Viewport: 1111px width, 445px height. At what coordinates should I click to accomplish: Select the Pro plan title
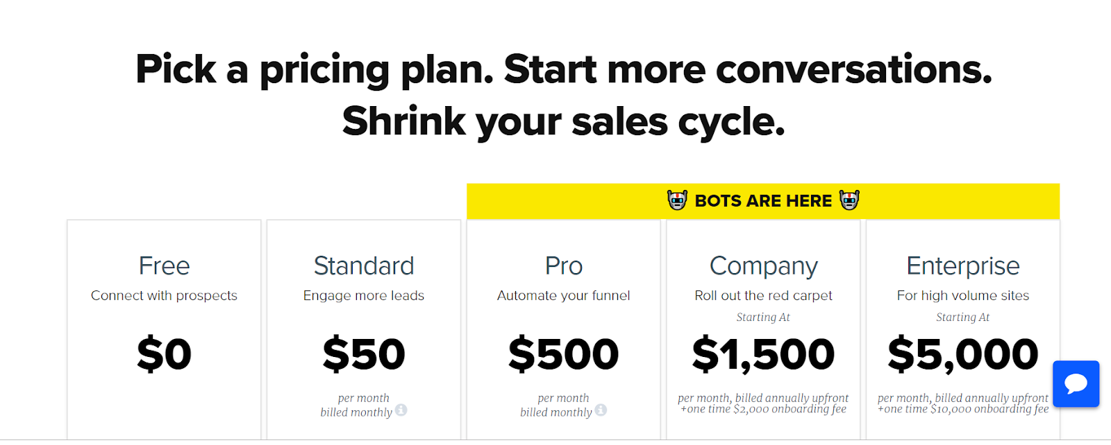click(564, 266)
